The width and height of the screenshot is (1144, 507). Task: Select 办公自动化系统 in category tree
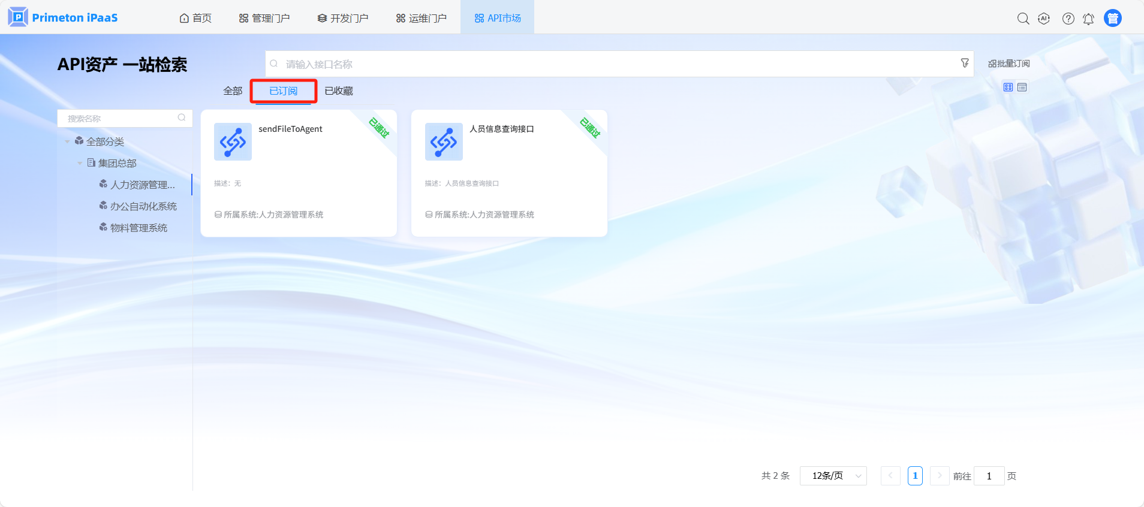tap(143, 206)
